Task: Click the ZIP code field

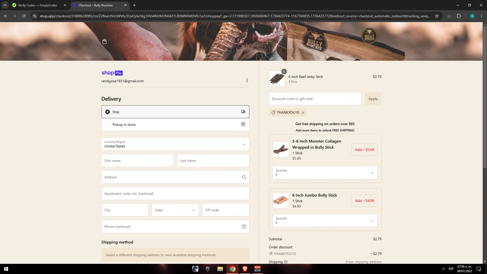Action: [x=226, y=210]
